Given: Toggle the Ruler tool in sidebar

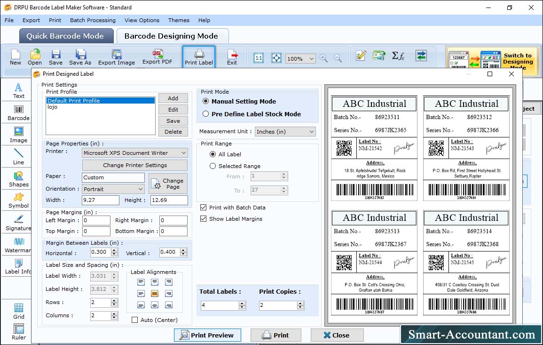Looking at the screenshot, I should coord(18,332).
